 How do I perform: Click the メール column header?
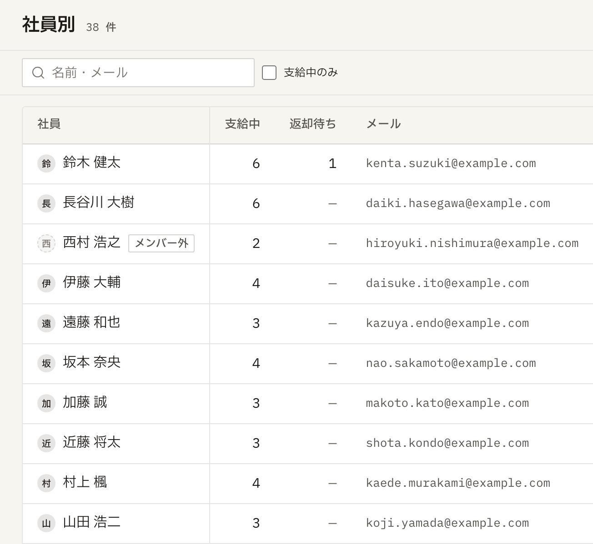[x=383, y=124]
